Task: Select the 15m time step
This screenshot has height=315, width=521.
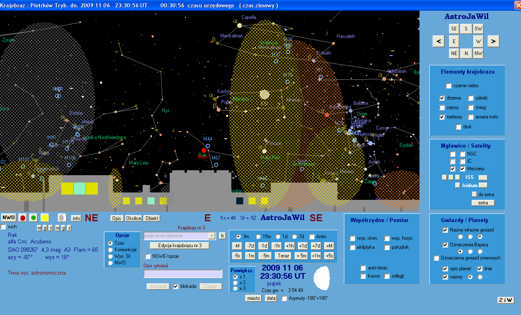Action: pyautogui.click(x=258, y=236)
